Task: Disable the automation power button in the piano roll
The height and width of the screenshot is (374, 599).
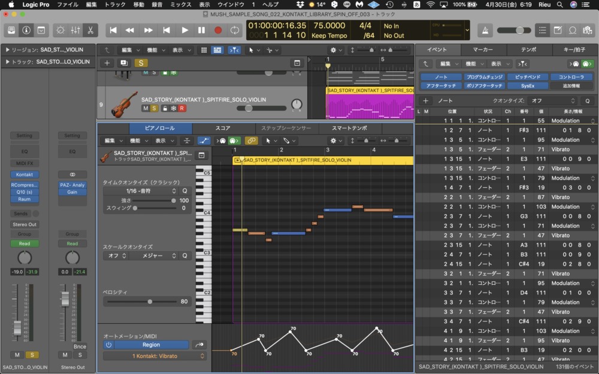Action: pyautogui.click(x=108, y=345)
